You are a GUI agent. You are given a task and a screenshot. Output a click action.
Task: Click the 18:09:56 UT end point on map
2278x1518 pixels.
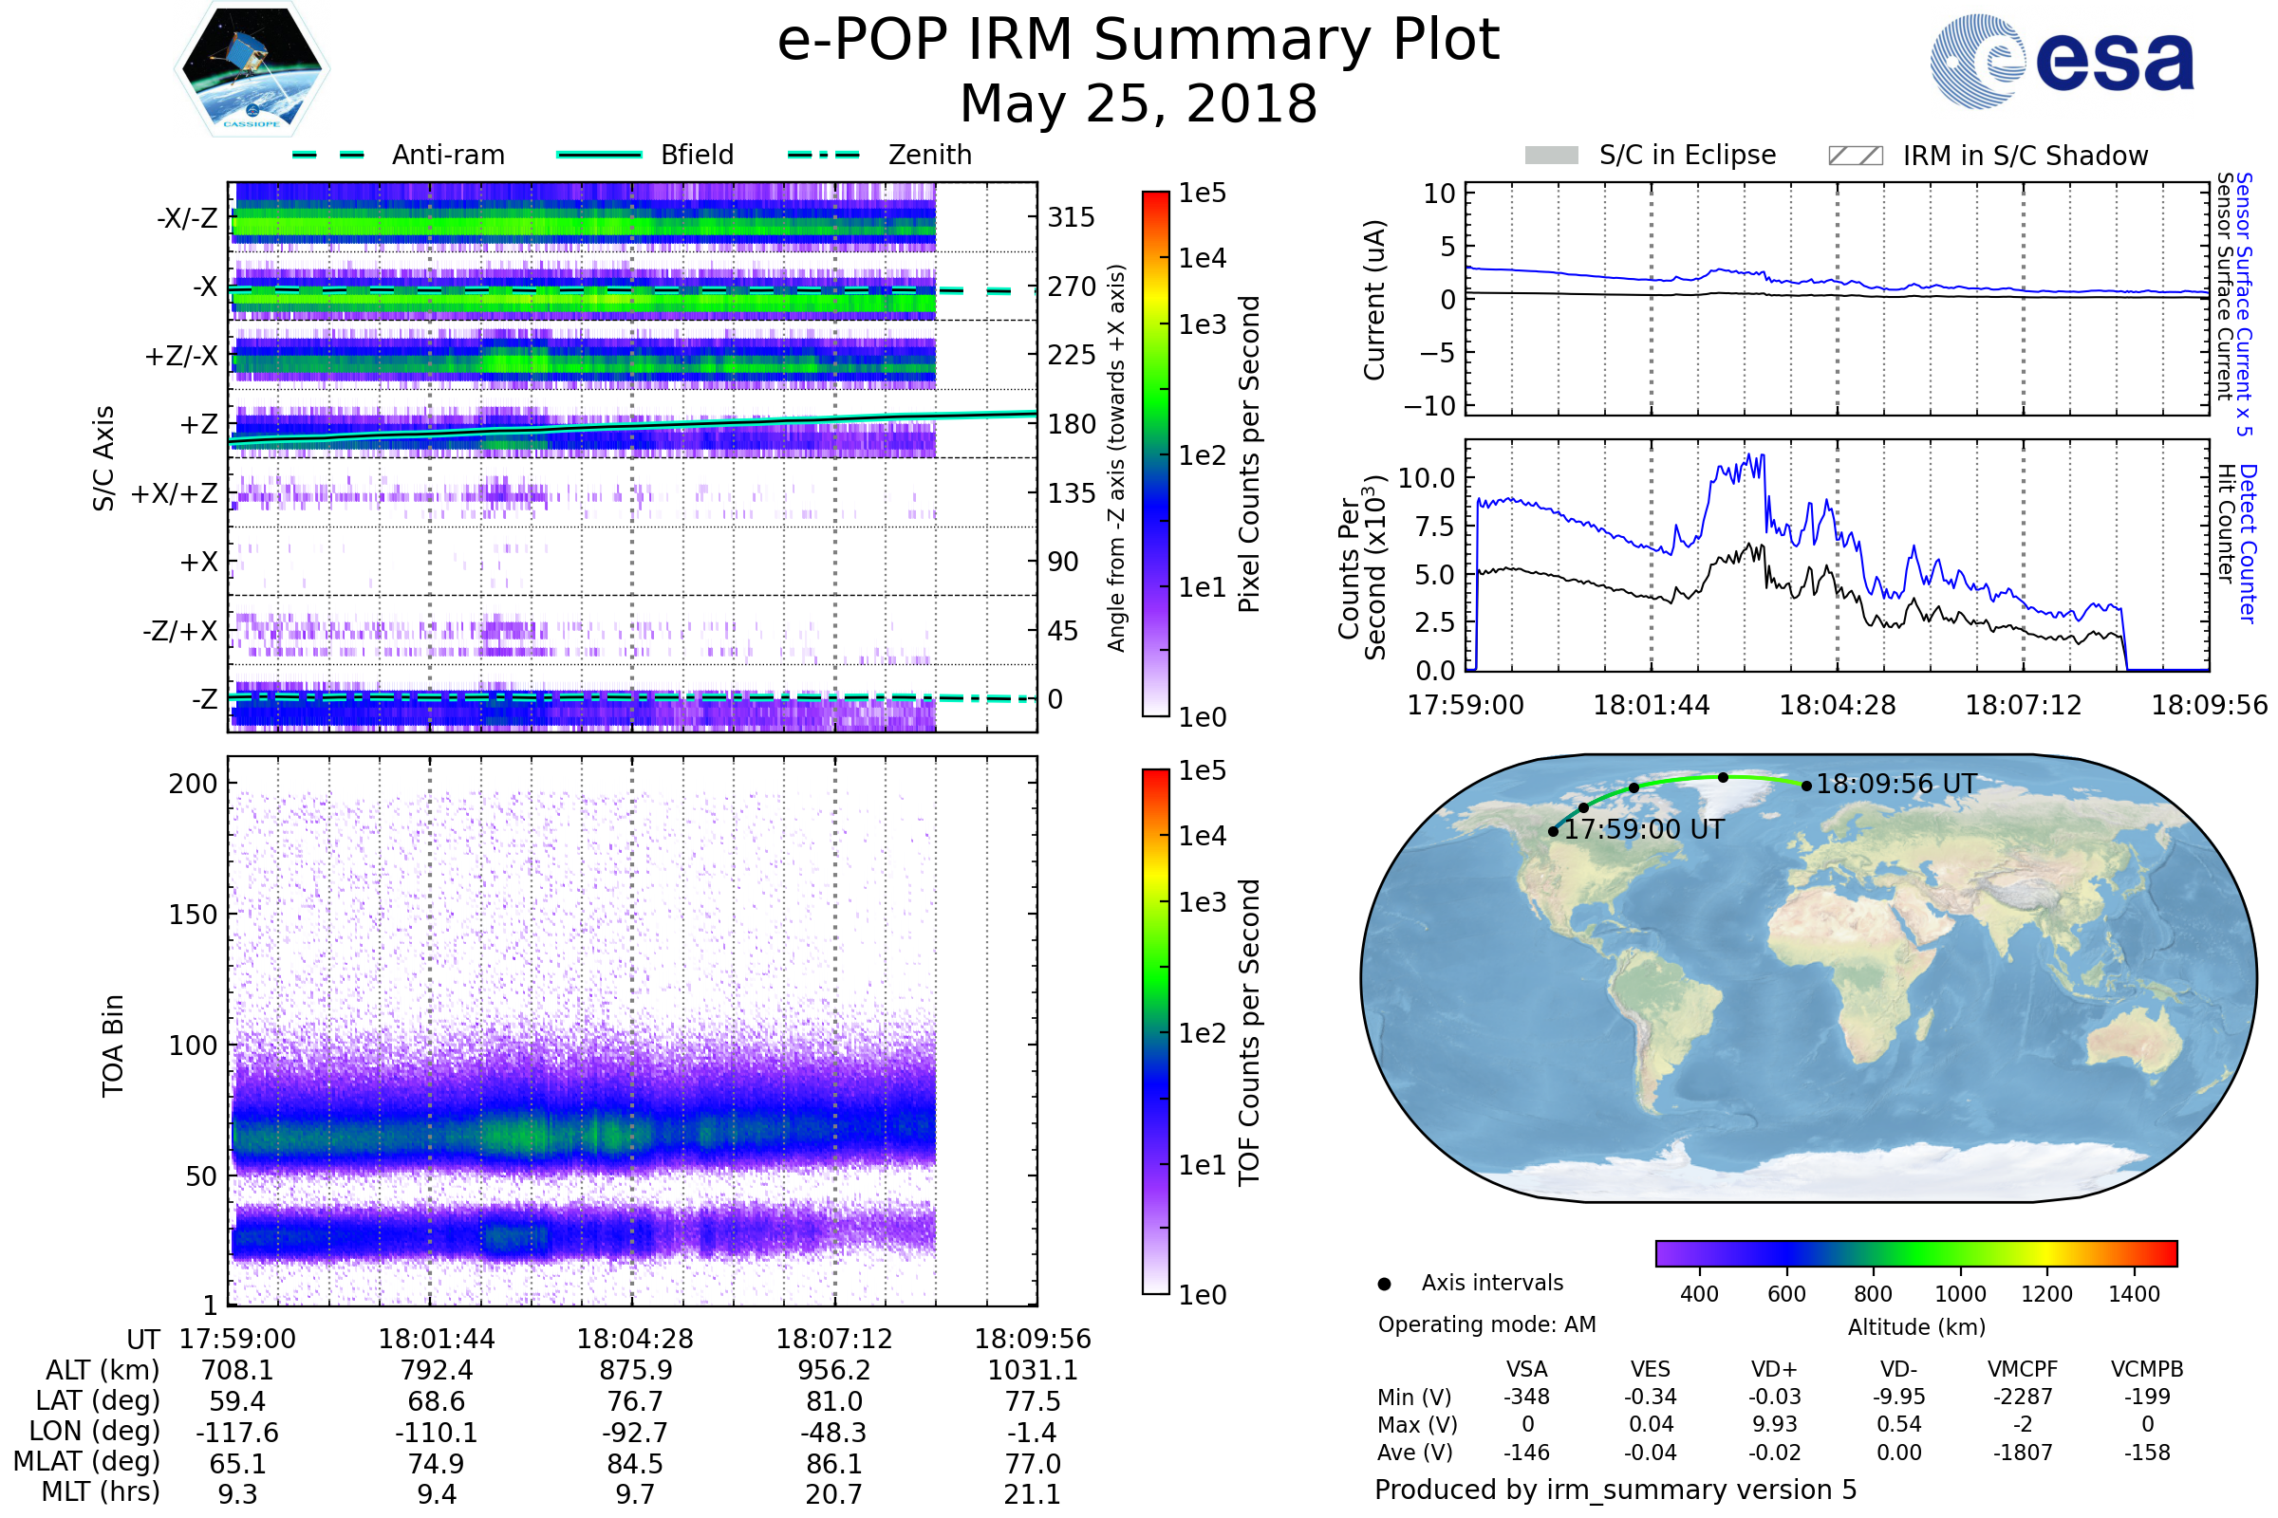pos(1806,787)
